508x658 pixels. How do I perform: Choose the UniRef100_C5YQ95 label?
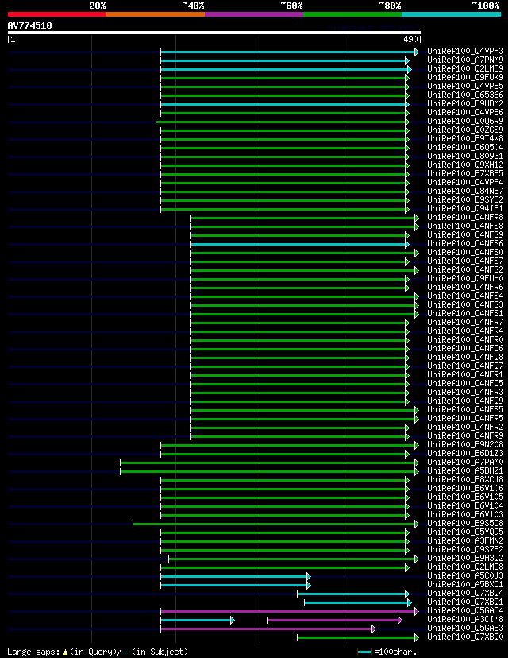click(x=465, y=532)
